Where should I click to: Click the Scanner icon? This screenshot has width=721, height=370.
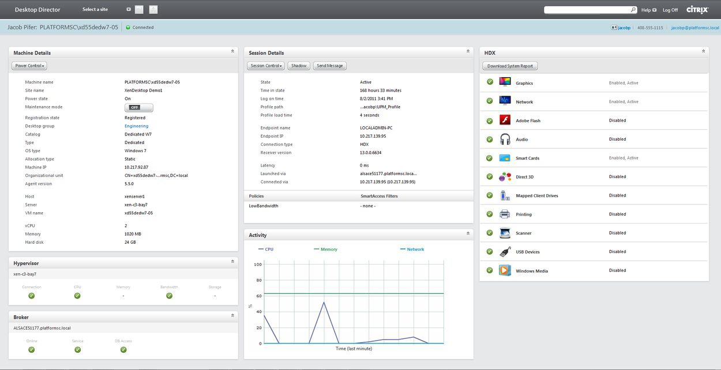click(x=505, y=233)
